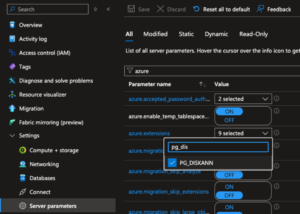Collapse the Settings section in sidebar
The image size is (300, 214).
pos(13,136)
